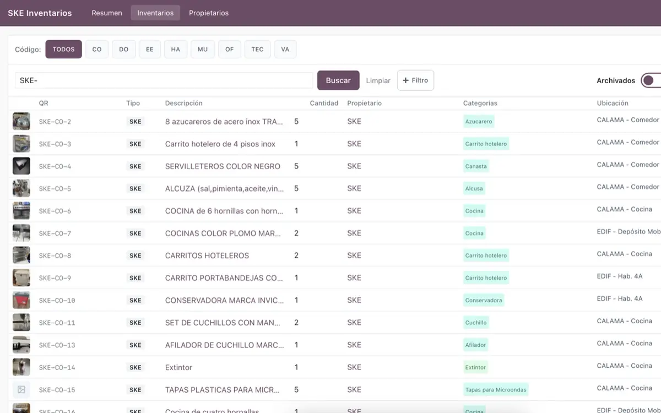
Task: Open thumbnail of SKE-CO-14 item
Action: point(21,367)
